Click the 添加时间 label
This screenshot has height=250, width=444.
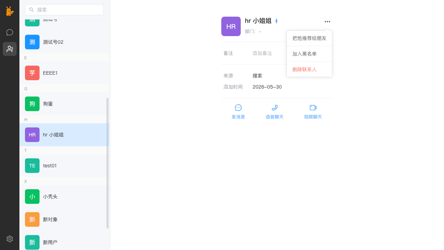(x=233, y=87)
